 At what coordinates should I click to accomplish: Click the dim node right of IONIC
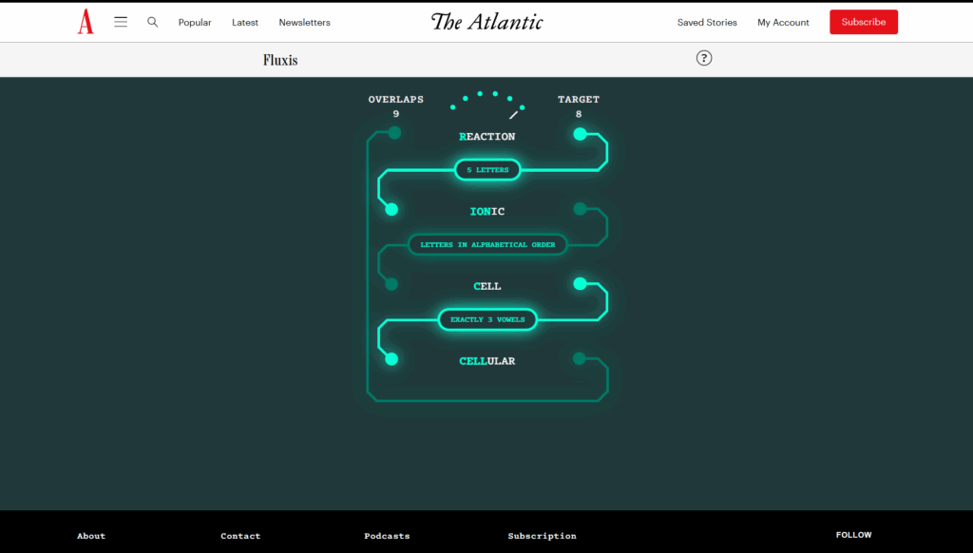point(580,207)
